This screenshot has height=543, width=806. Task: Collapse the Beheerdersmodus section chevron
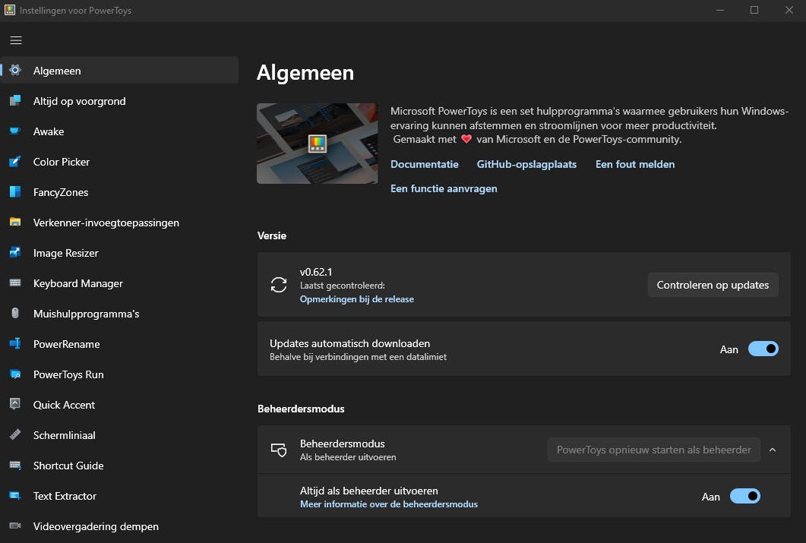coord(773,450)
